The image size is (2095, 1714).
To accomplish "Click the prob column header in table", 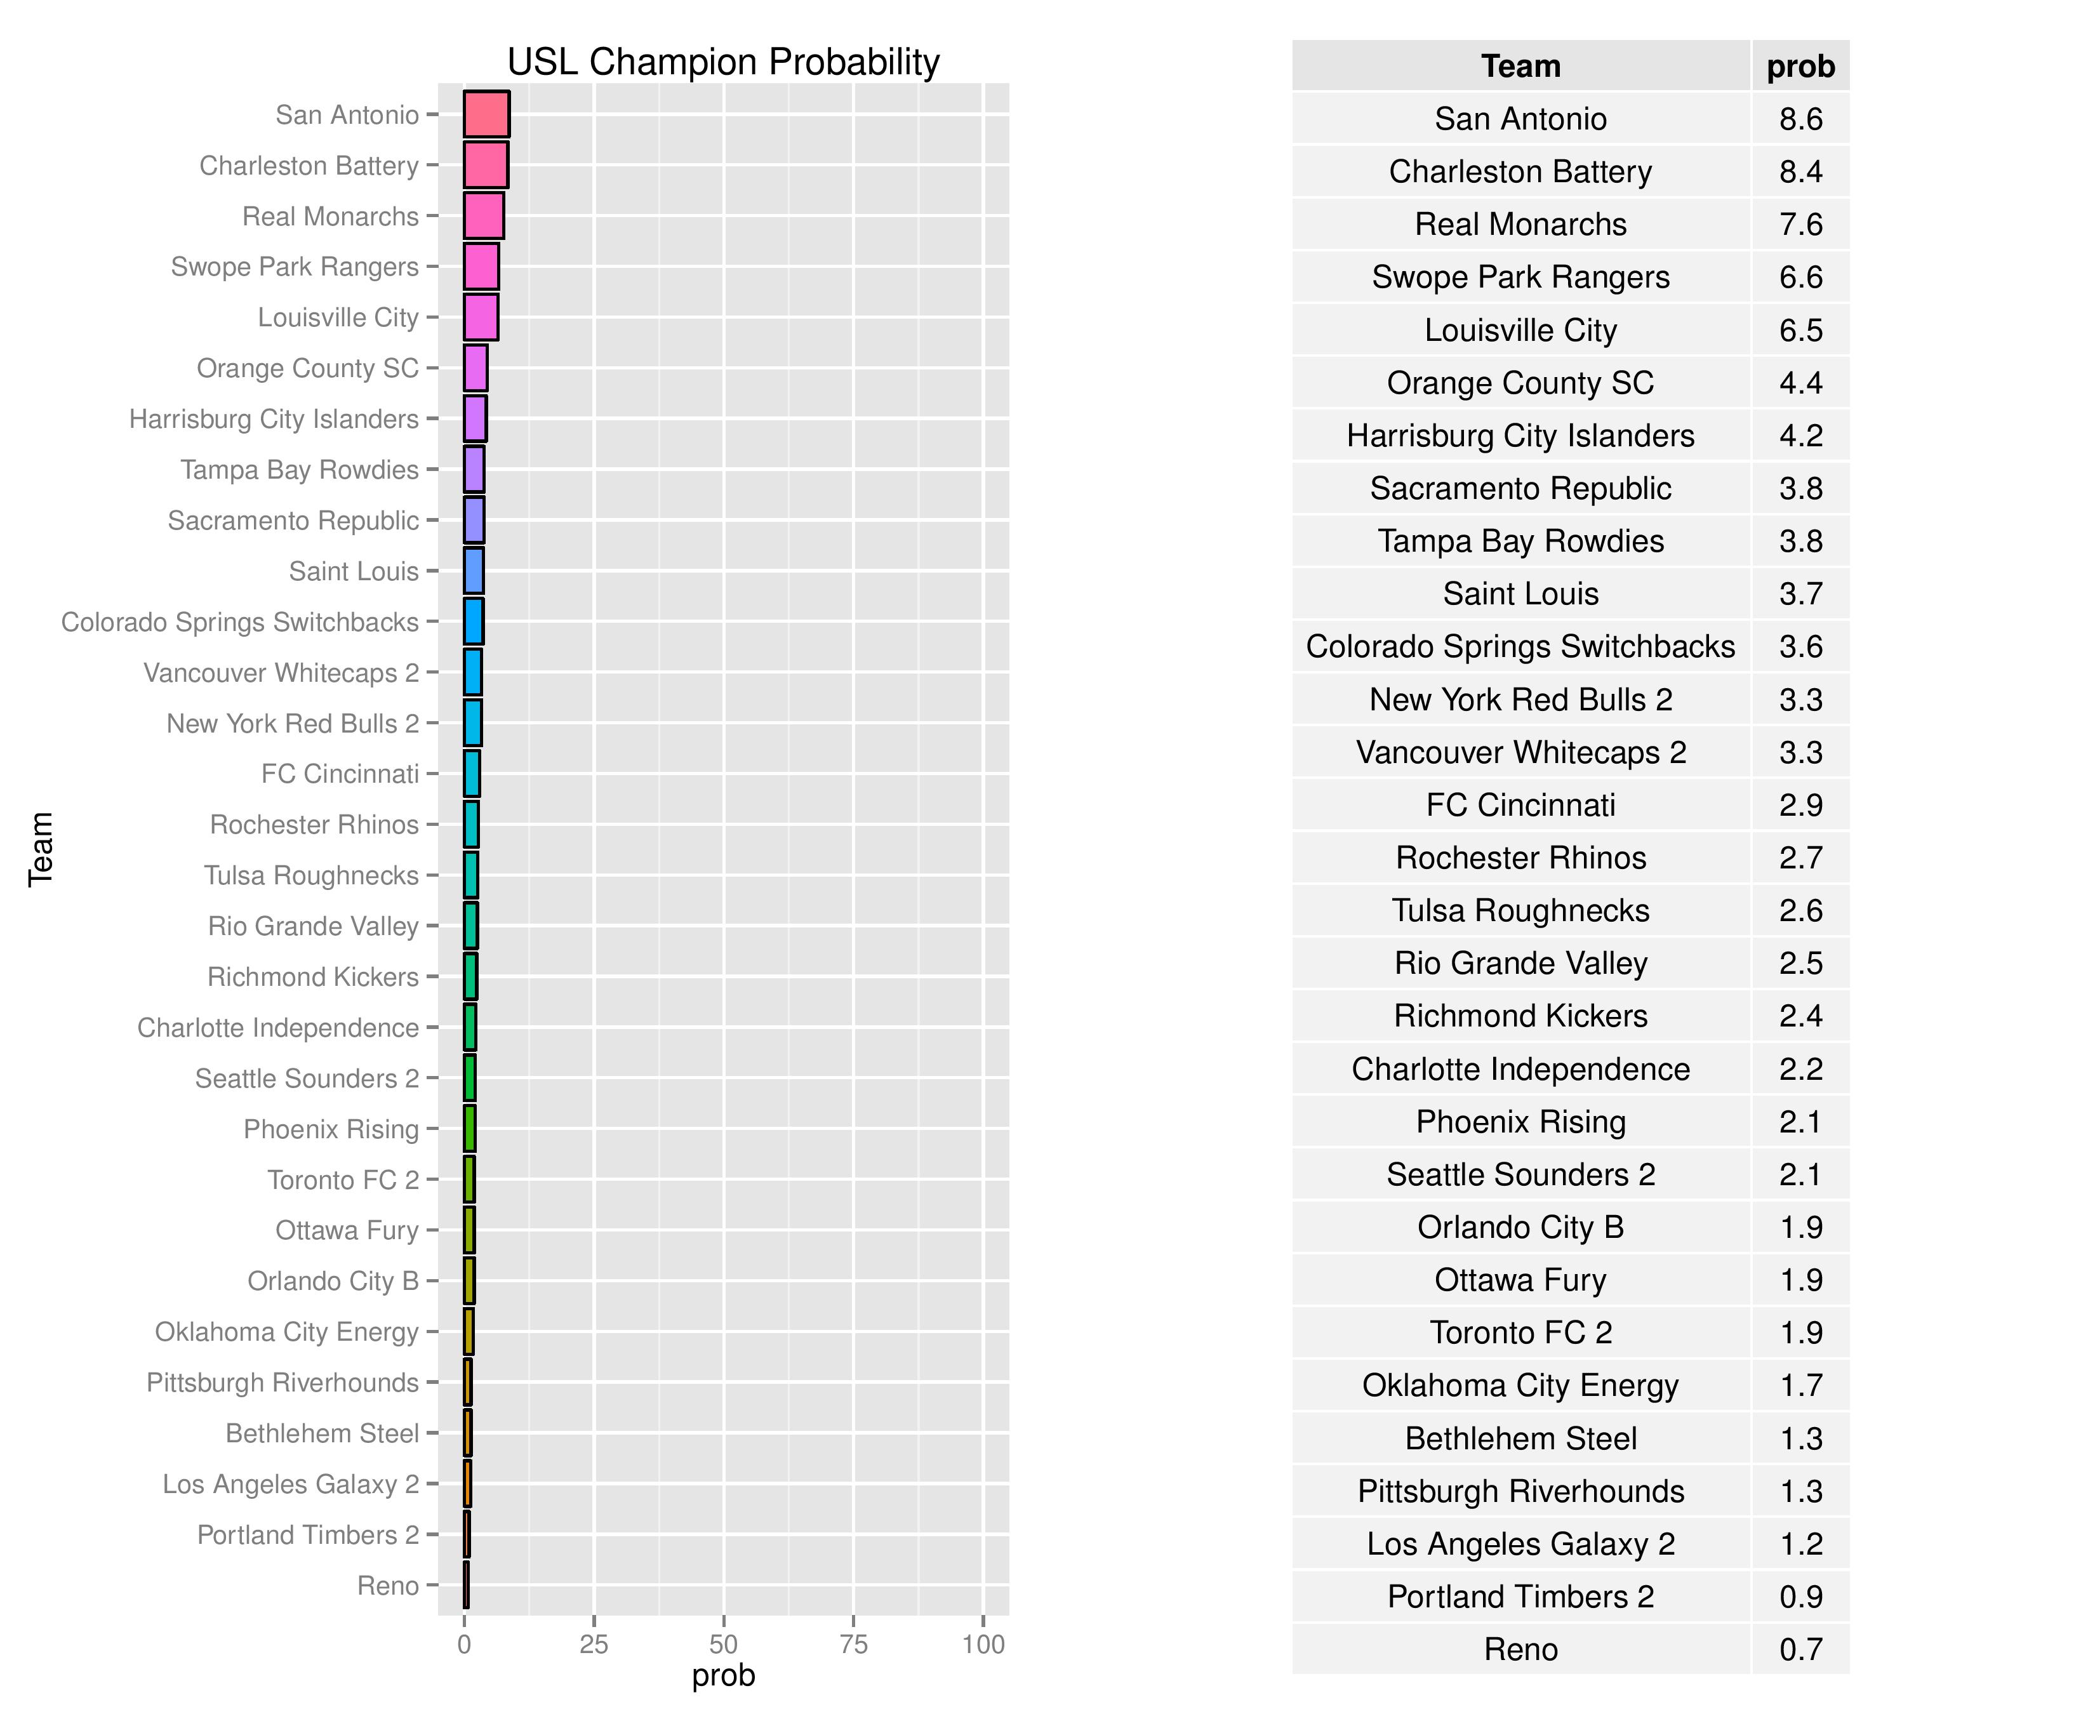I will (x=1800, y=66).
